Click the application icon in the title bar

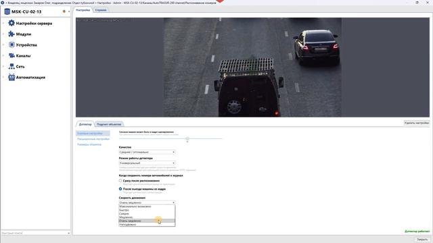point(3,3)
